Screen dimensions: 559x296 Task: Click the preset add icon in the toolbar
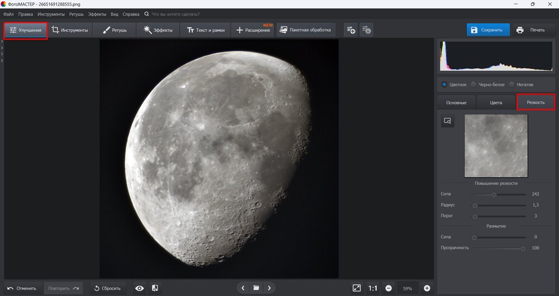[x=350, y=30]
